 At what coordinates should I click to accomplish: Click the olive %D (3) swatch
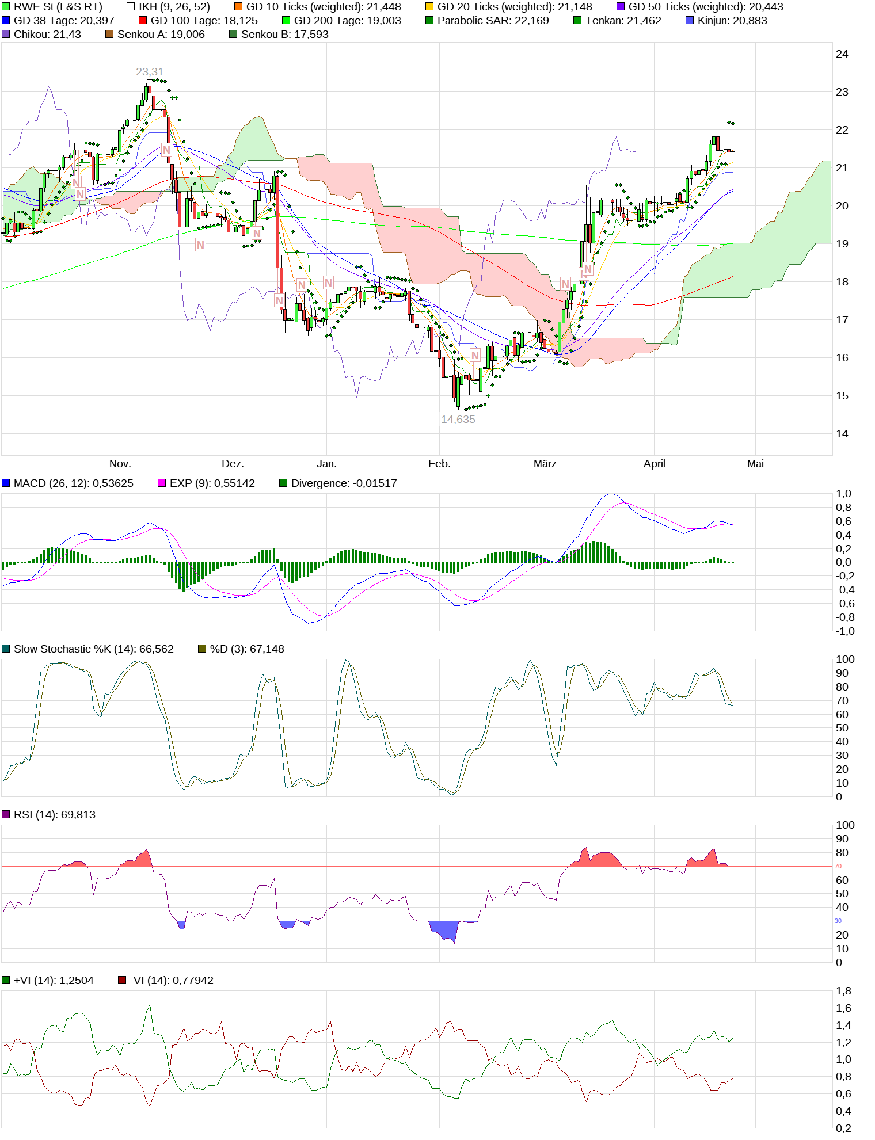point(202,649)
